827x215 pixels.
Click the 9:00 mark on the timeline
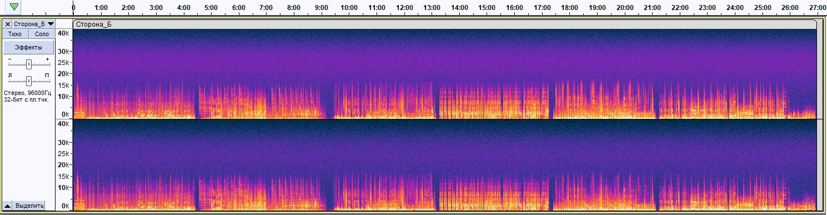[321, 8]
